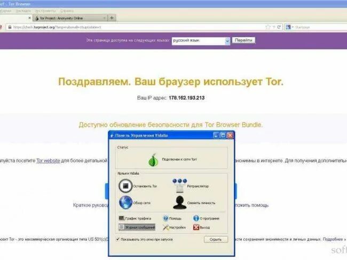Open the Справка browser menu
The height and width of the screenshot is (260, 347).
pyautogui.click(x=67, y=11)
